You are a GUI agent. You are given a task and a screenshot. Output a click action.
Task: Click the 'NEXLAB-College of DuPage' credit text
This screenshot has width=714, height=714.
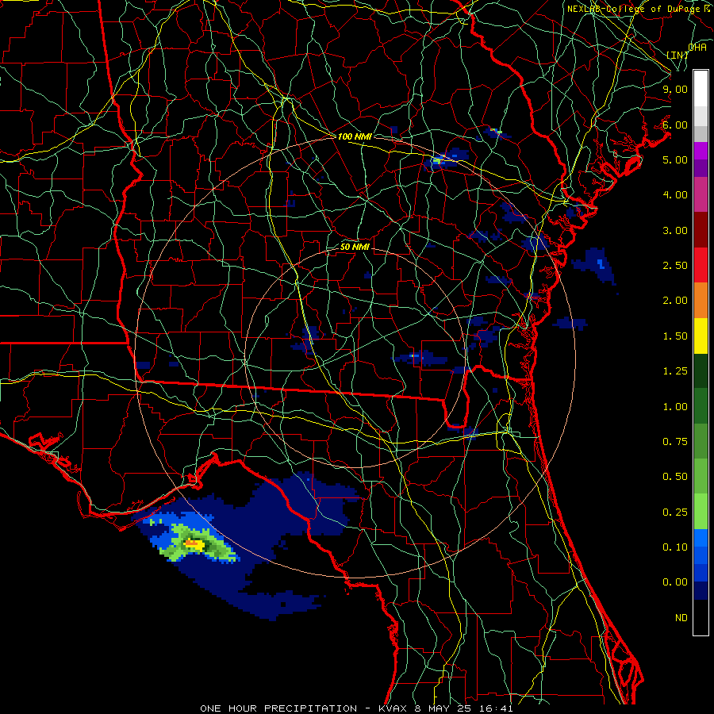click(635, 9)
